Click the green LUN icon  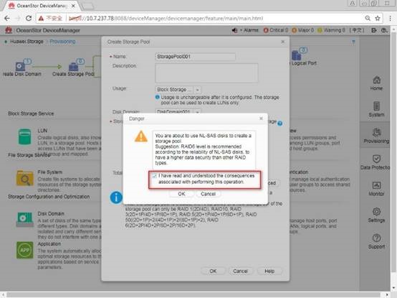tap(24, 137)
